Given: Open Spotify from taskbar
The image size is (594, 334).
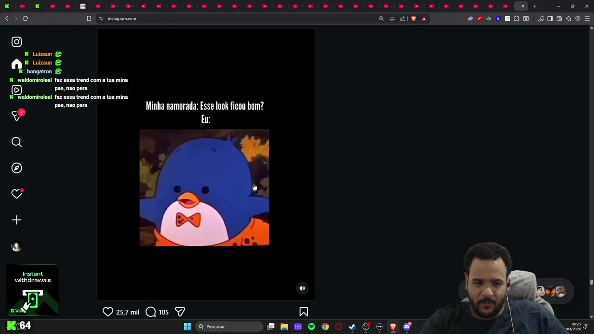Looking at the screenshot, I should tap(311, 327).
